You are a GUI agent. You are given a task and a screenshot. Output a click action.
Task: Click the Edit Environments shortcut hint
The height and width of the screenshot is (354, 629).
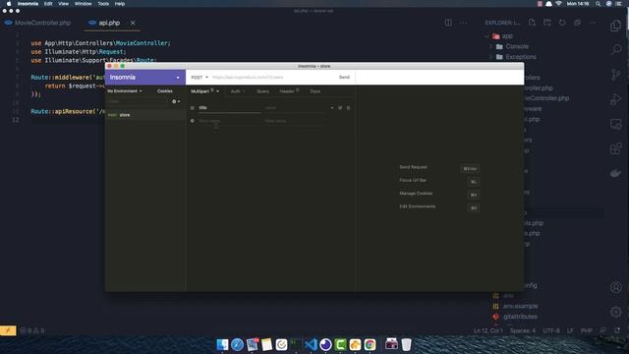(417, 206)
